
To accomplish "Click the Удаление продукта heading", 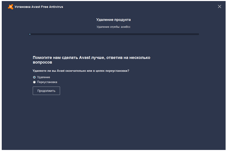I will (114, 20).
